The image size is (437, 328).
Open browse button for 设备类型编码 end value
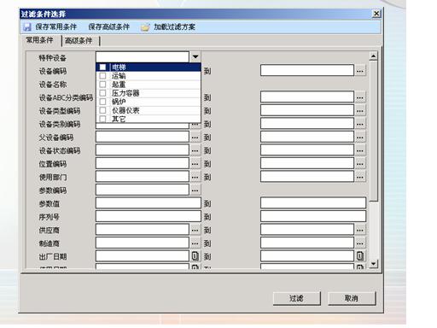pos(360,110)
